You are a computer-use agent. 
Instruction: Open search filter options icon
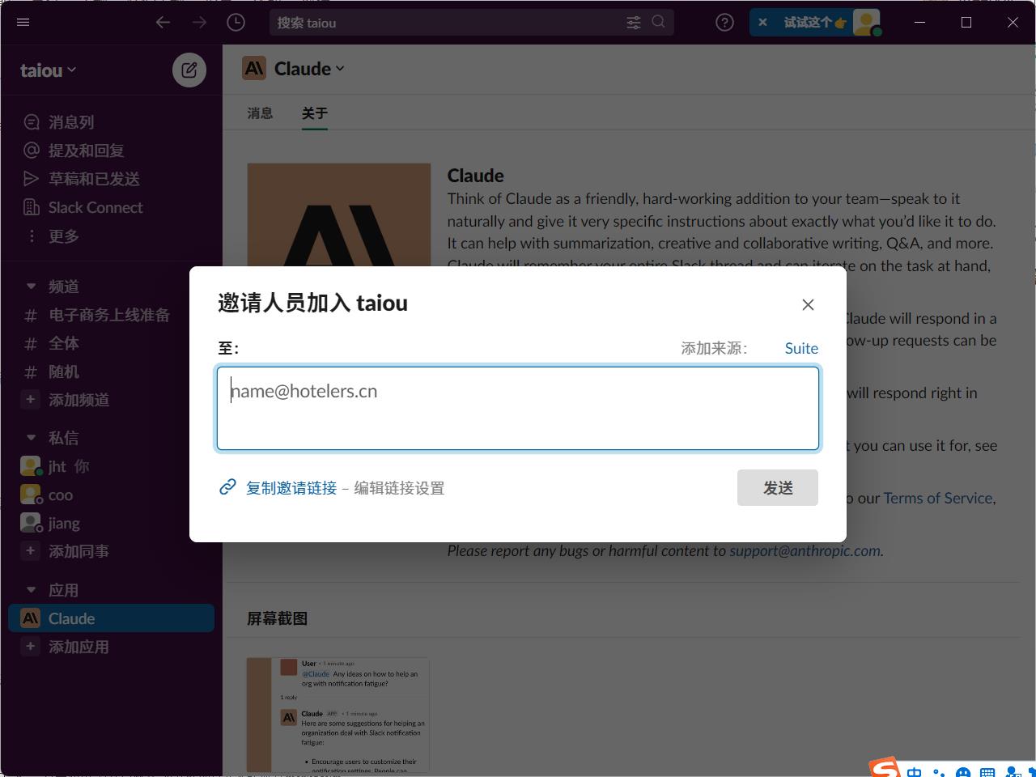click(634, 23)
